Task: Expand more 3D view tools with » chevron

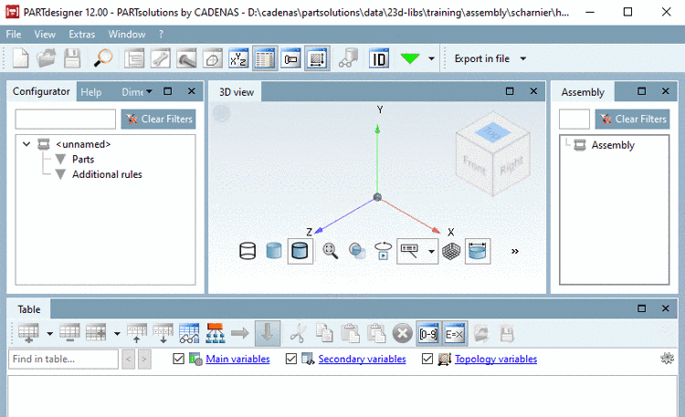Action: (x=514, y=251)
